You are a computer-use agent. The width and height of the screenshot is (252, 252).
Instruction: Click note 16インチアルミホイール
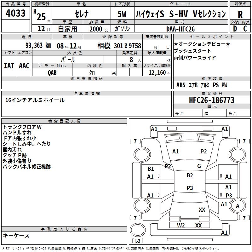pos(35,100)
